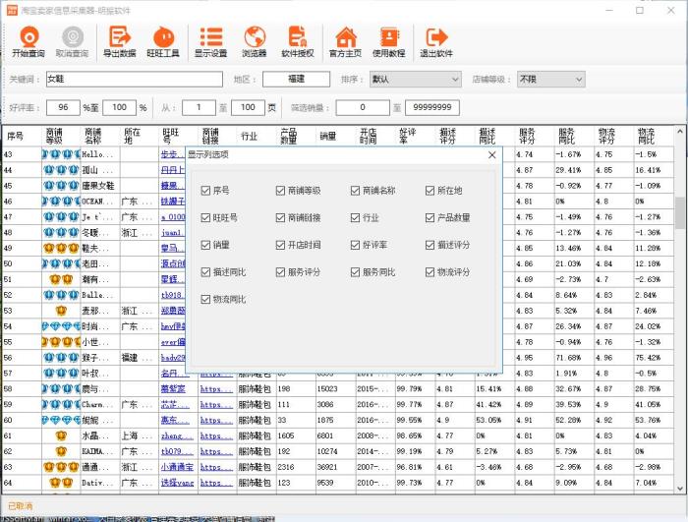This screenshot has width=688, height=522.
Task: Toggle the 服务评分 checkbox
Action: click(280, 272)
